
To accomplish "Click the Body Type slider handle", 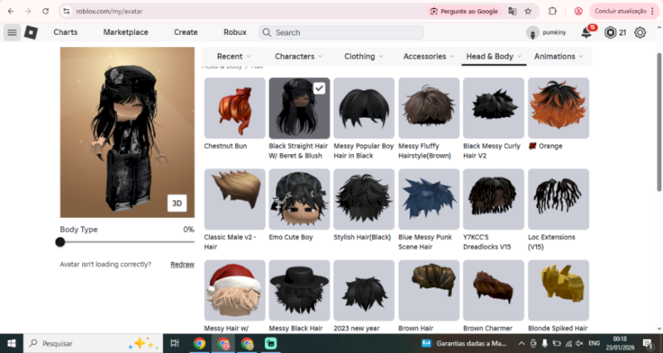I will pyautogui.click(x=60, y=242).
